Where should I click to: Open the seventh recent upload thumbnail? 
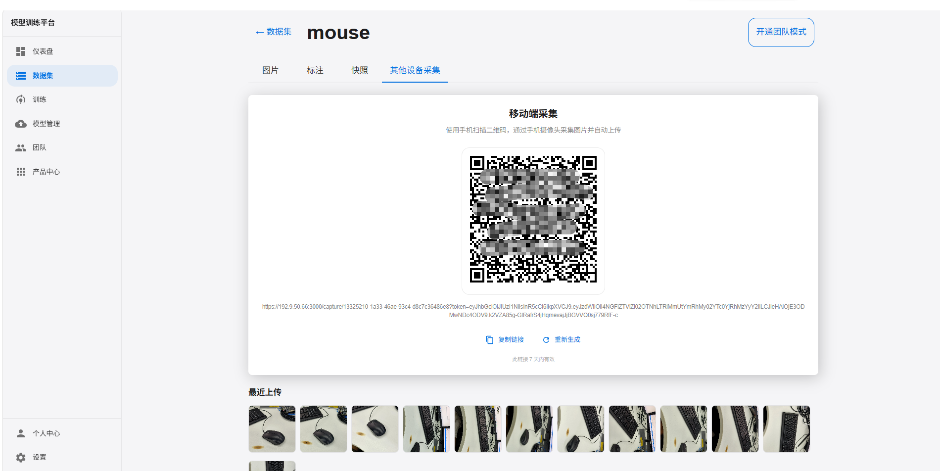coord(581,429)
